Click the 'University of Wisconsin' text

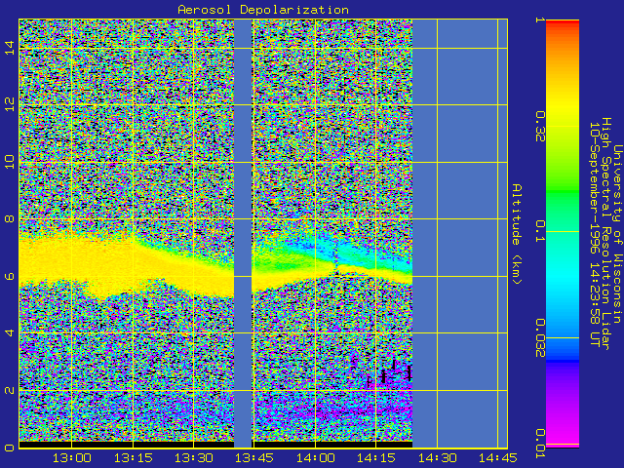(617, 234)
